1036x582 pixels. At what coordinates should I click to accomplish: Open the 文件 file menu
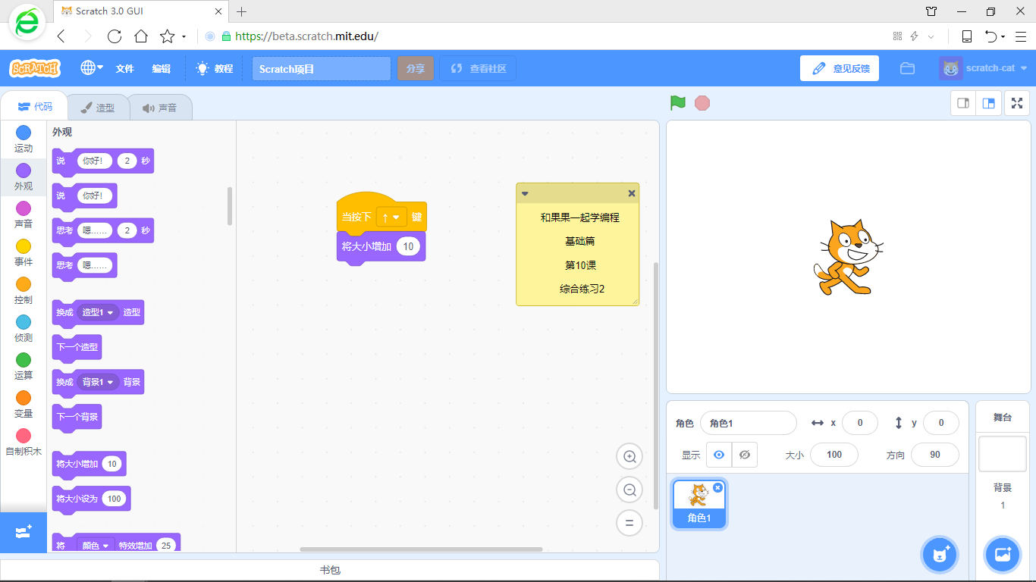point(124,68)
